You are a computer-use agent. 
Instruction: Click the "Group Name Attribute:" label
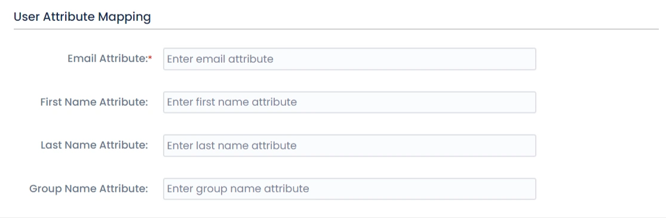[89, 189]
